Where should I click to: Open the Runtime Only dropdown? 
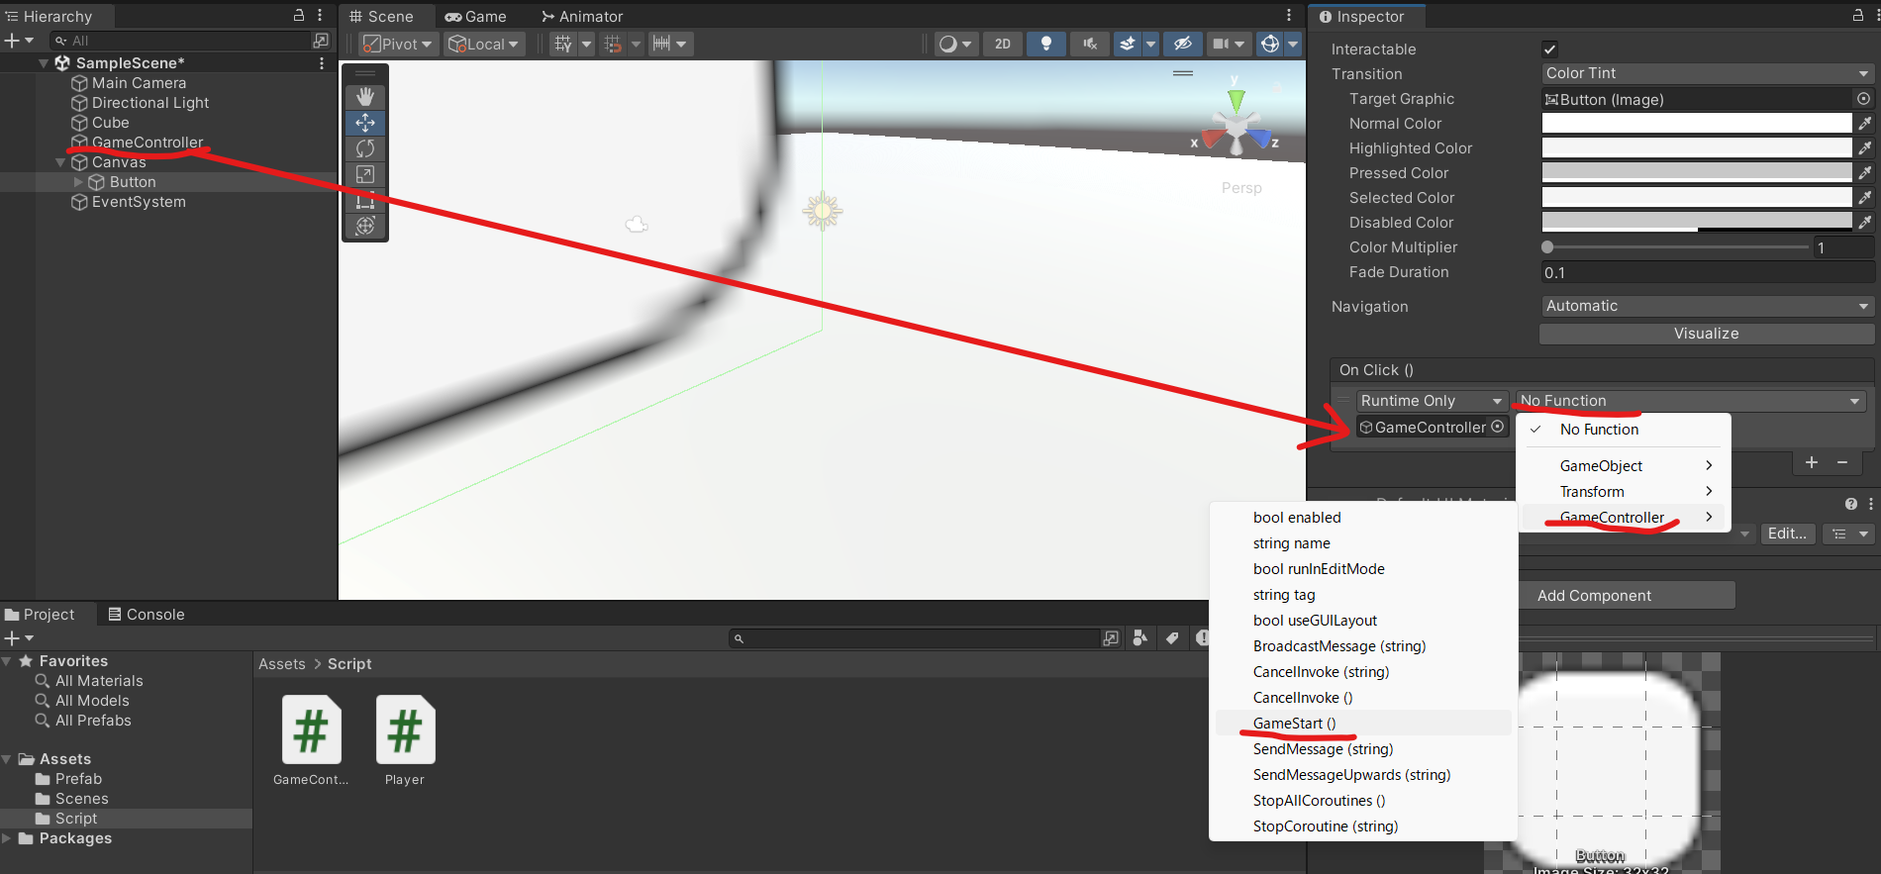click(1433, 401)
